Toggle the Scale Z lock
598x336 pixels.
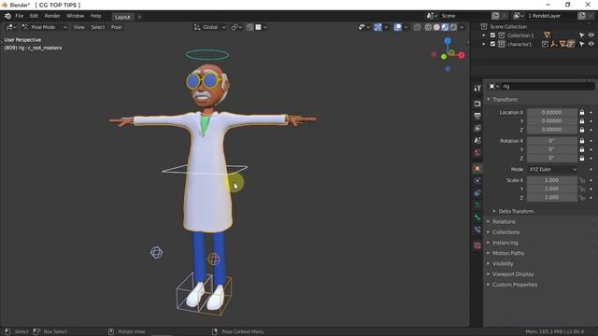pyautogui.click(x=581, y=197)
